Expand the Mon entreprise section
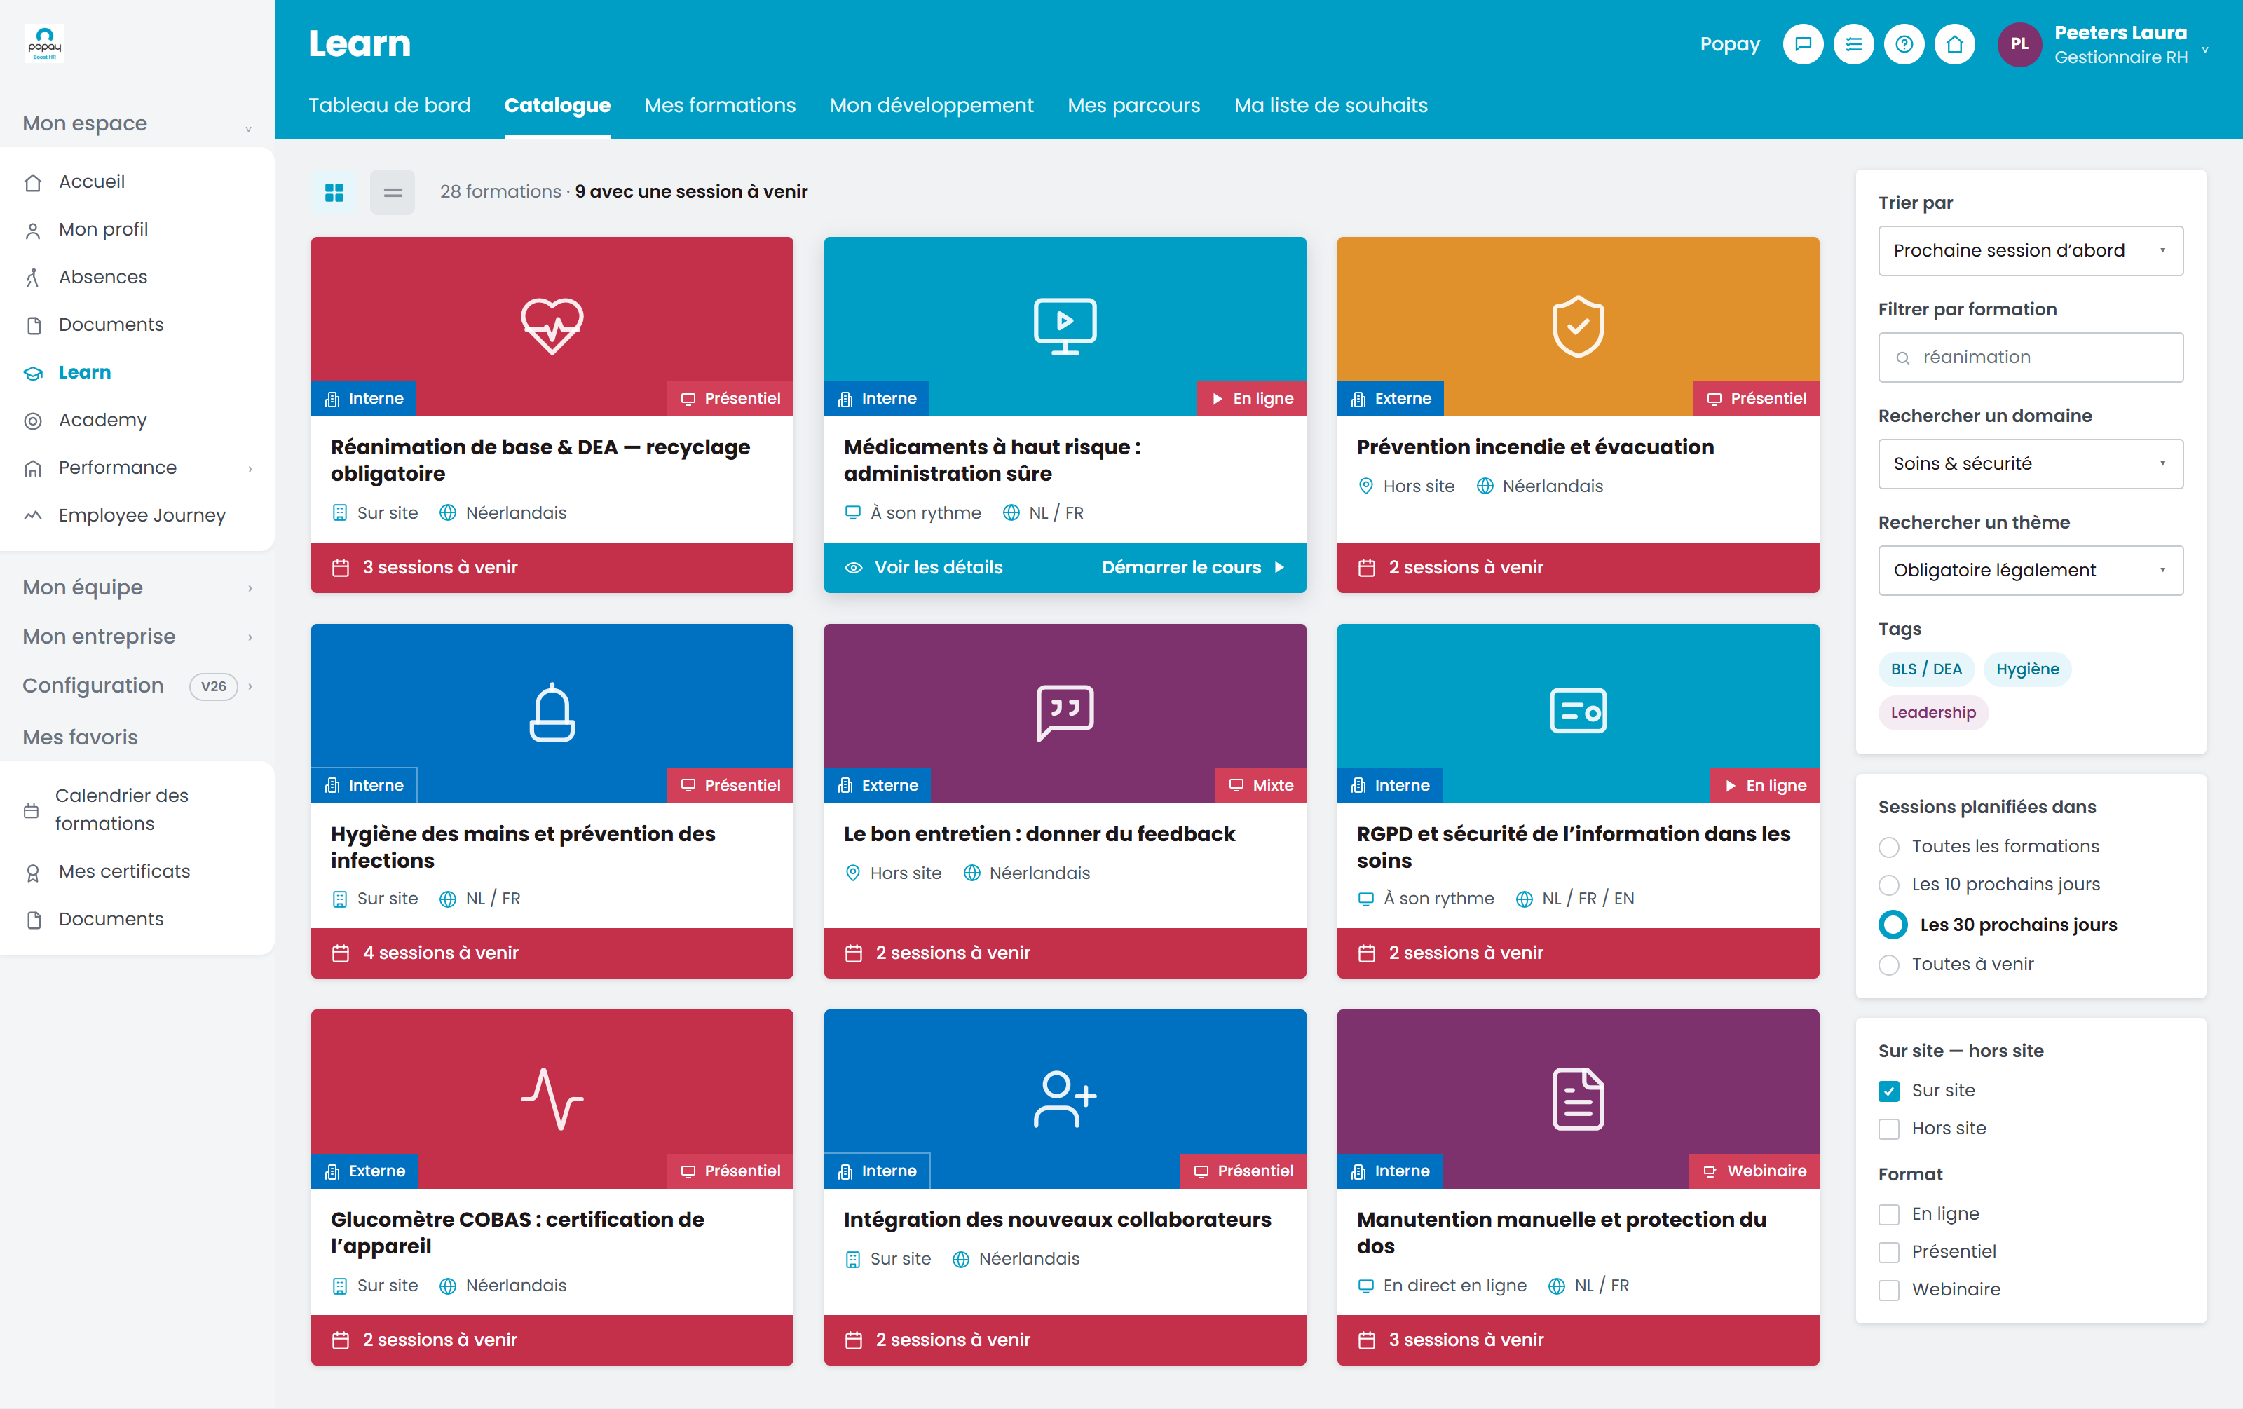Image resolution: width=2243 pixels, height=1409 pixels. [137, 637]
